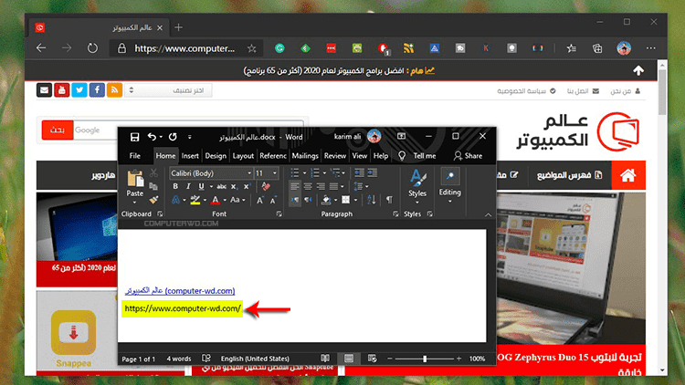The height and width of the screenshot is (385, 685).
Task: Open the website category select dropdown
Action: pos(168,90)
